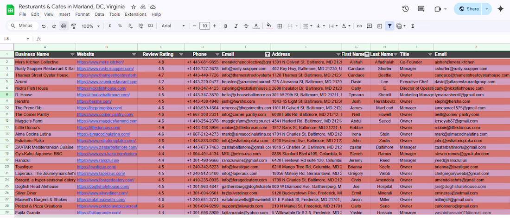
Task: Open horizontal align options
Action: [x=307, y=26]
